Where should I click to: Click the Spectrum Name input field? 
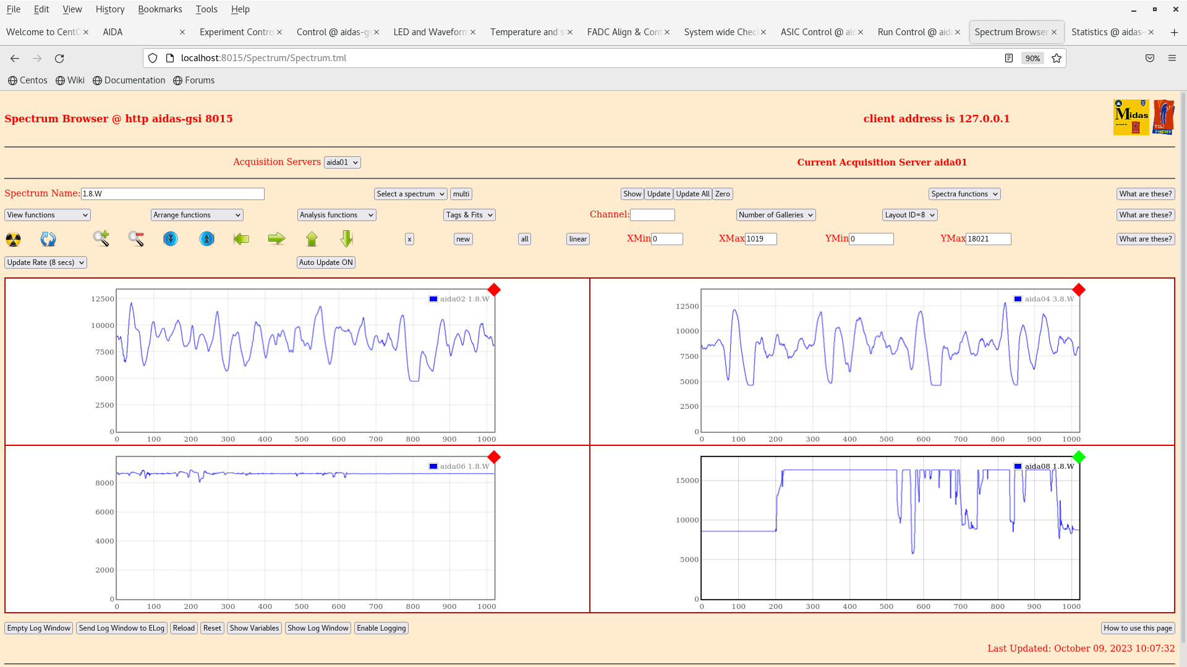[172, 194]
